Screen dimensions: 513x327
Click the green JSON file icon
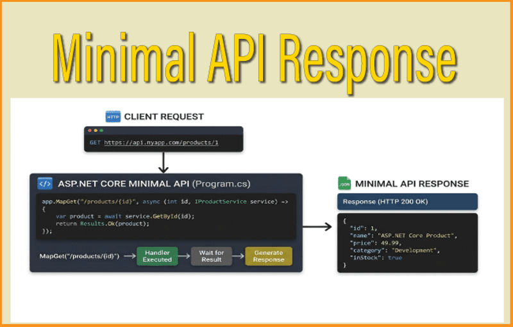coord(344,184)
